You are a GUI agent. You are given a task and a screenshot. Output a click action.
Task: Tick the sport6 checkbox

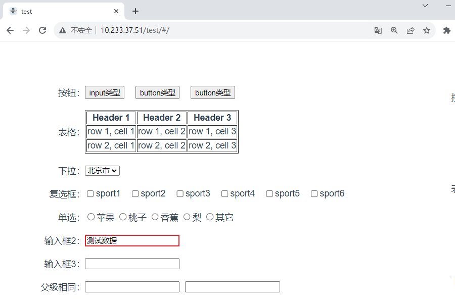(x=314, y=194)
